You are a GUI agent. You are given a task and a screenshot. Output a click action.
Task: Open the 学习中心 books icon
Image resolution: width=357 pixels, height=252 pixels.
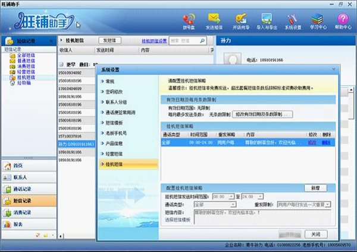point(318,18)
